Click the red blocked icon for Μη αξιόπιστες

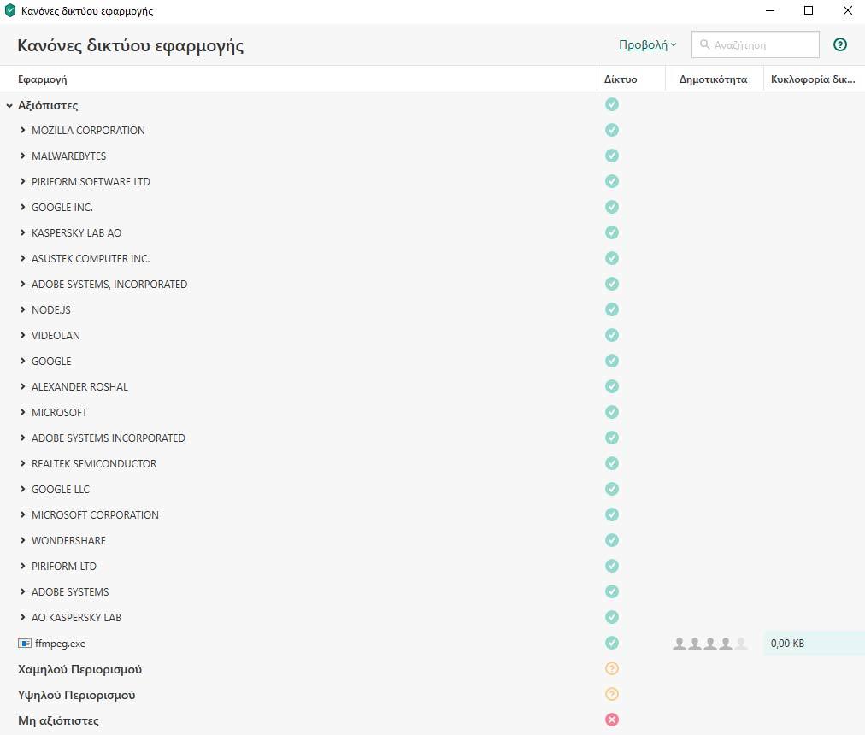point(612,720)
